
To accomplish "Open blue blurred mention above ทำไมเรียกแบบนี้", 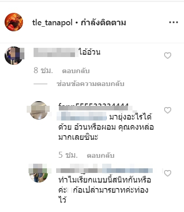I will tap(127, 170).
